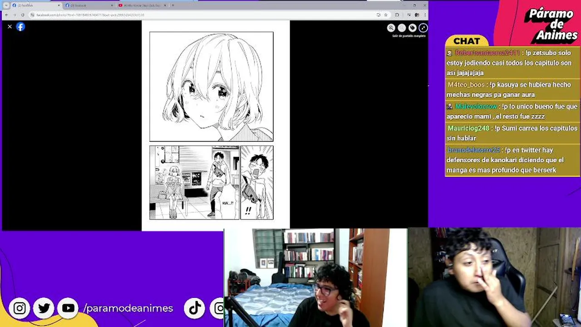Go back in browser history
581x327 pixels.
(x=6, y=15)
